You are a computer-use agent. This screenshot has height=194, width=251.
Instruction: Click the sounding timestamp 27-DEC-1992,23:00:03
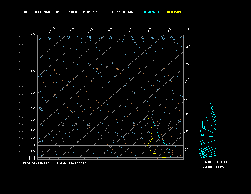tap(82, 12)
